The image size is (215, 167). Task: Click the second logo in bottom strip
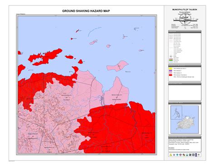point(174,155)
